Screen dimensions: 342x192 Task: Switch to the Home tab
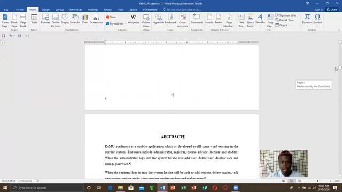(20, 10)
